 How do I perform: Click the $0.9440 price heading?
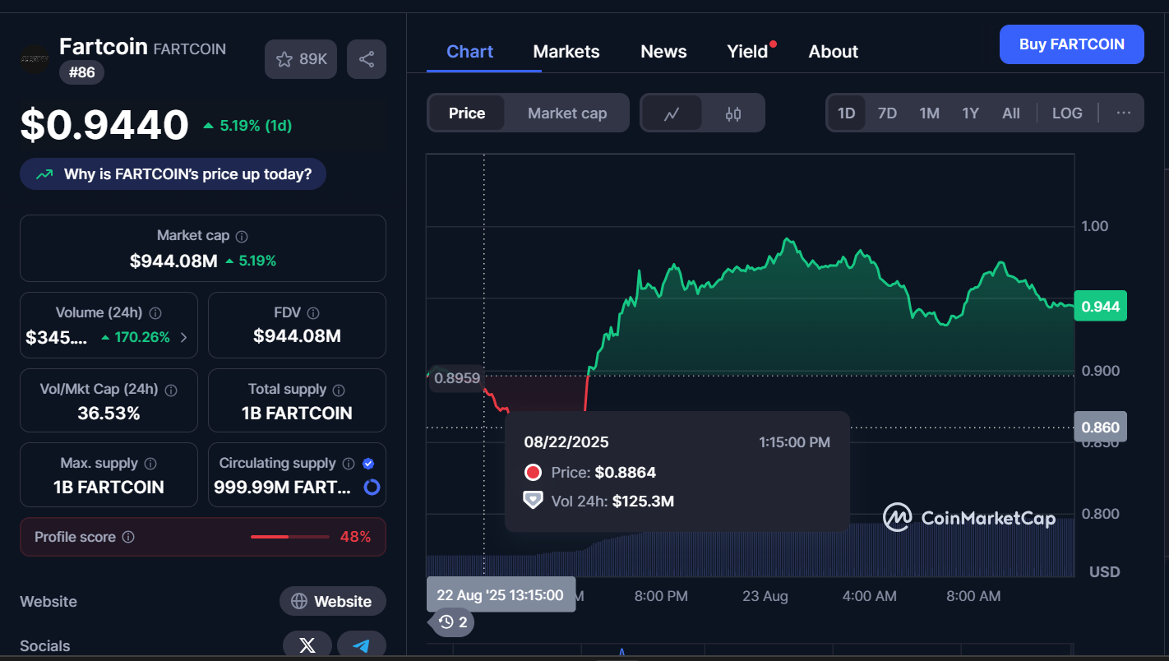tap(104, 125)
